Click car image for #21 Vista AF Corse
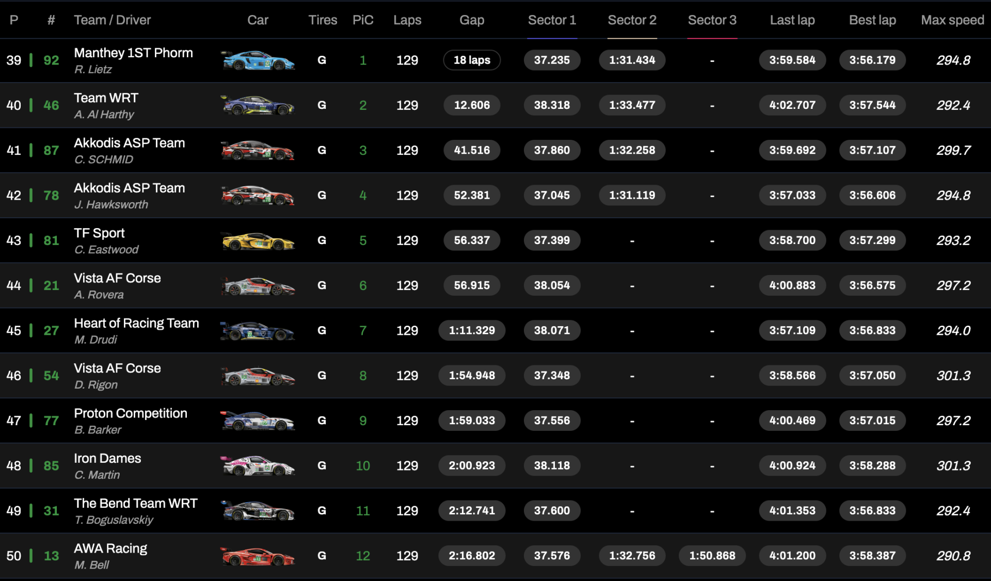Viewport: 991px width, 581px height. pos(258,285)
